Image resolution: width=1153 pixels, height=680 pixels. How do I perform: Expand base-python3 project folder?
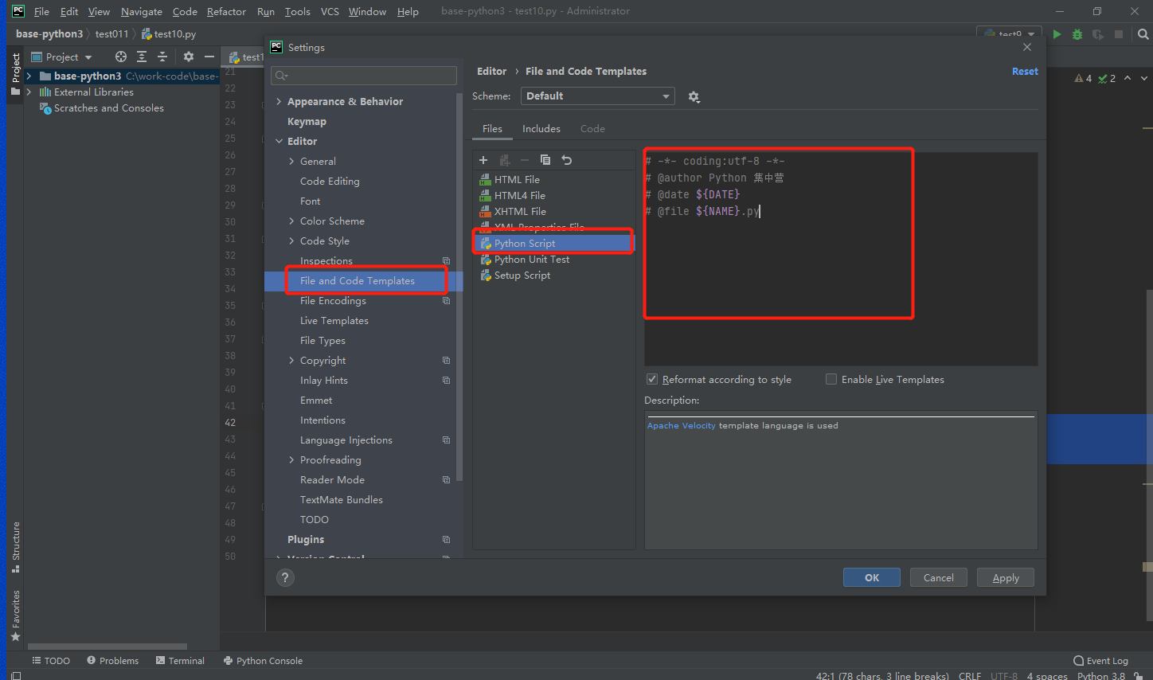coord(29,76)
